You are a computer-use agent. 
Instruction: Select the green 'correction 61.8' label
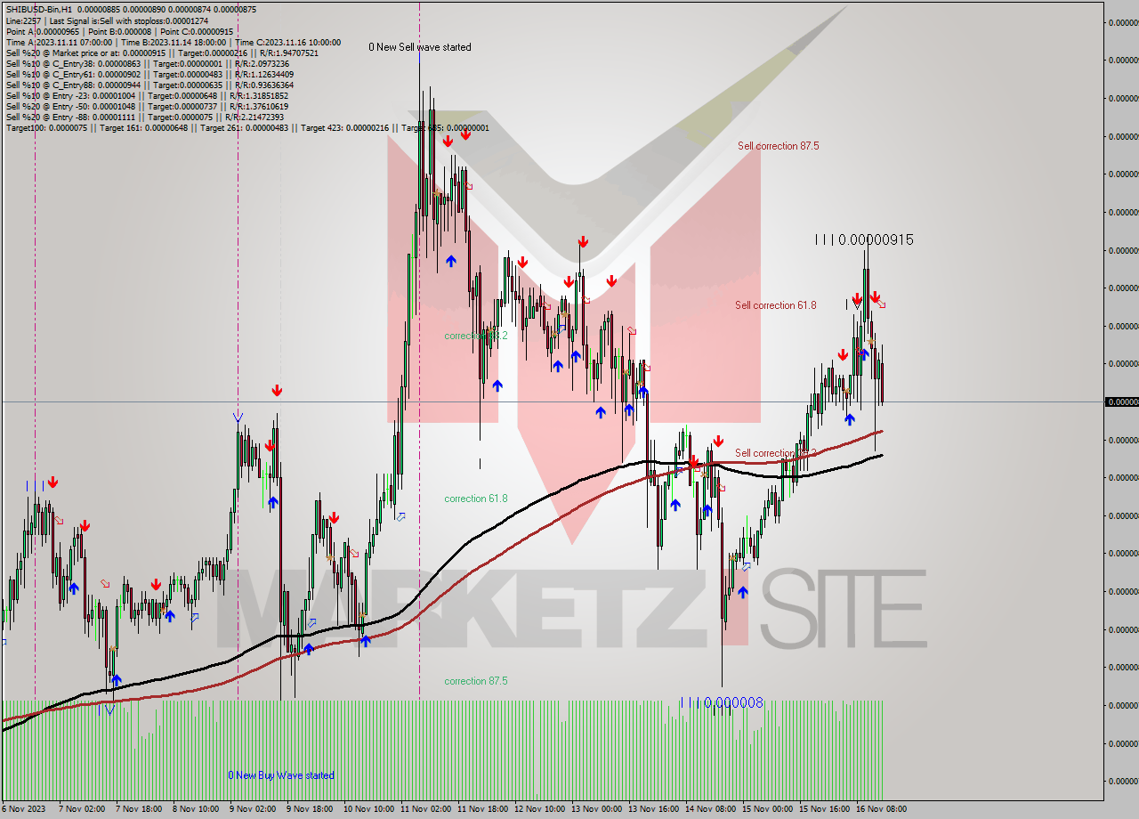coord(476,499)
